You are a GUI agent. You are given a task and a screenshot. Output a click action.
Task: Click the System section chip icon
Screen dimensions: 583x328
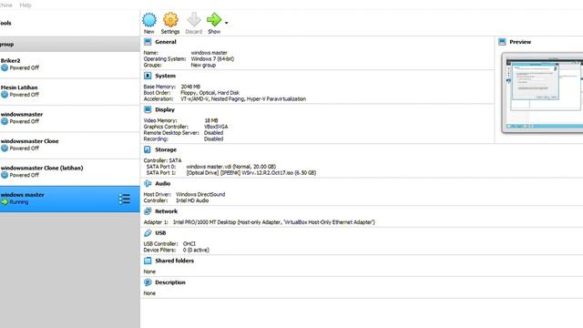[148, 76]
